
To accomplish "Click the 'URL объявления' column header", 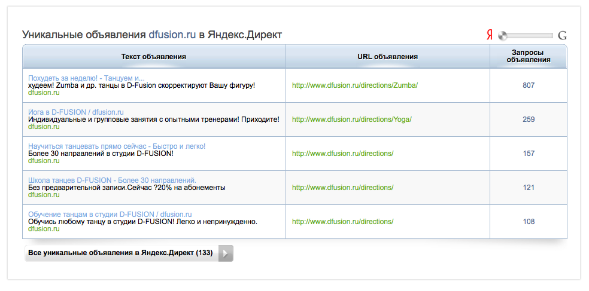I will point(387,57).
